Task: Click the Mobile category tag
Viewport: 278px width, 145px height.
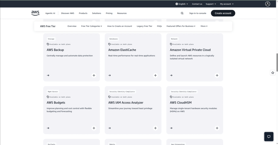Action: coord(112,144)
